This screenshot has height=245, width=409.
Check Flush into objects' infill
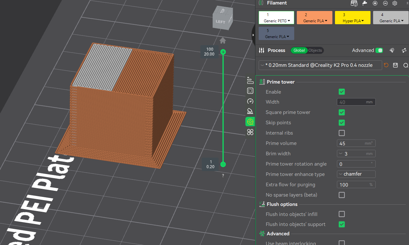pyautogui.click(x=342, y=214)
